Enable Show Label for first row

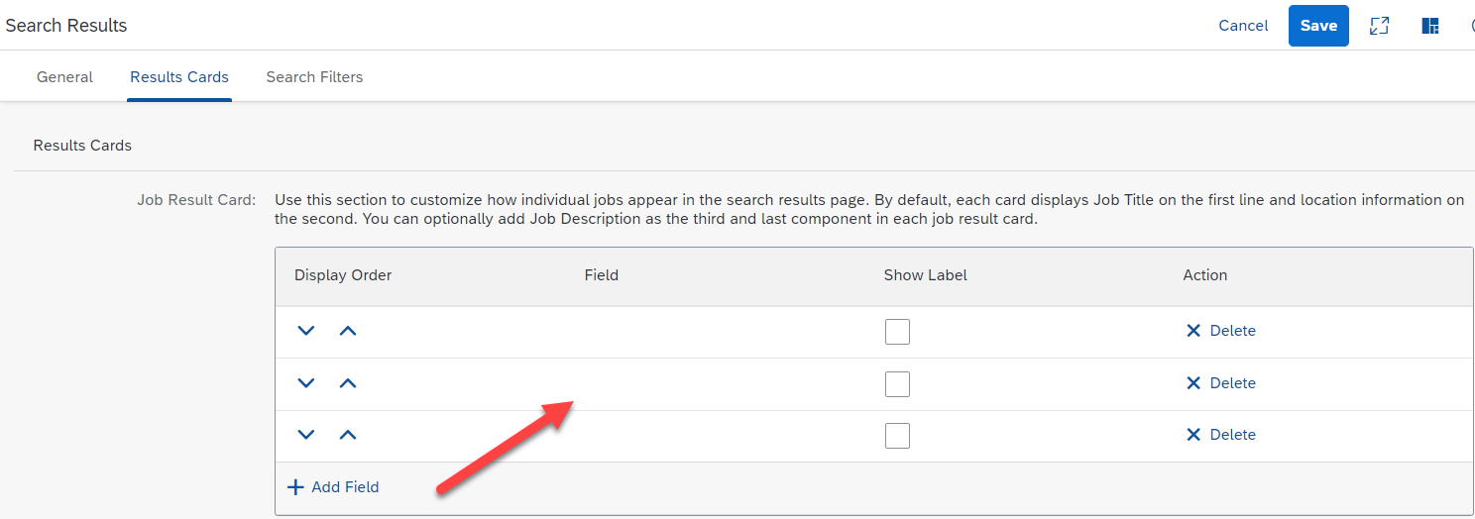coord(897,332)
